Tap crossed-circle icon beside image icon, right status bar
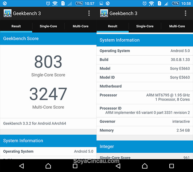 point(108,3)
